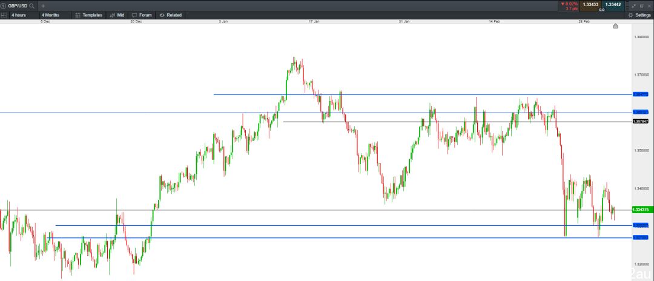
Task: Select the 1.364773 line price label
Action: pos(640,94)
